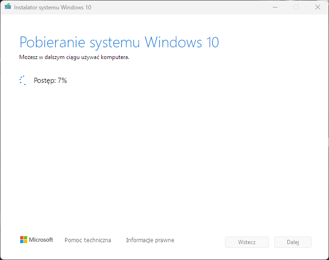Click the Windows 10 installer title bar icon
This screenshot has width=329, height=260.
[8, 7]
